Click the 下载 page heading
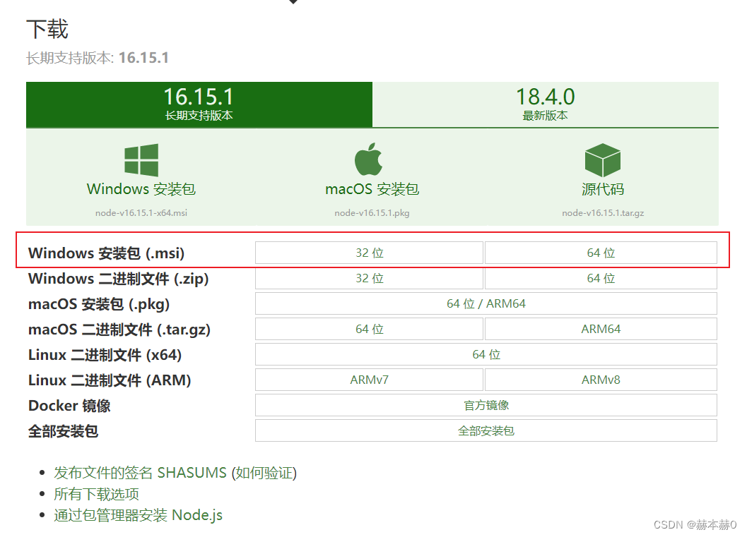The width and height of the screenshot is (747, 537). click(47, 29)
